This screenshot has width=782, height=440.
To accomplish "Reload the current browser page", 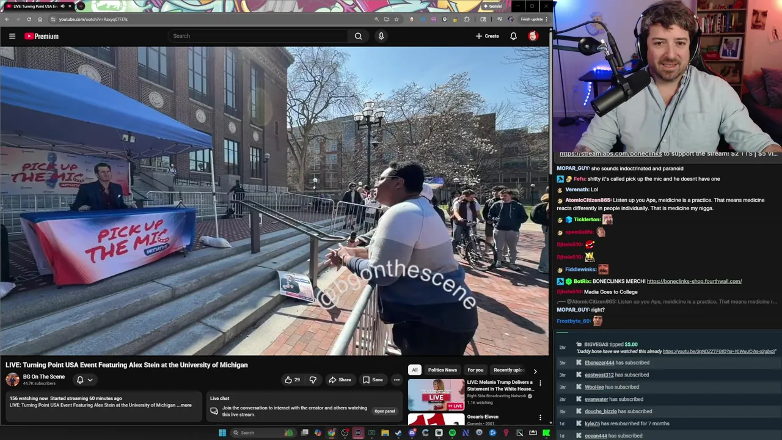I will [x=29, y=19].
